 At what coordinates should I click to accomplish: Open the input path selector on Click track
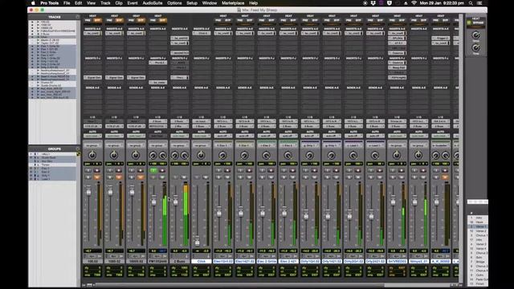pyautogui.click(x=201, y=121)
